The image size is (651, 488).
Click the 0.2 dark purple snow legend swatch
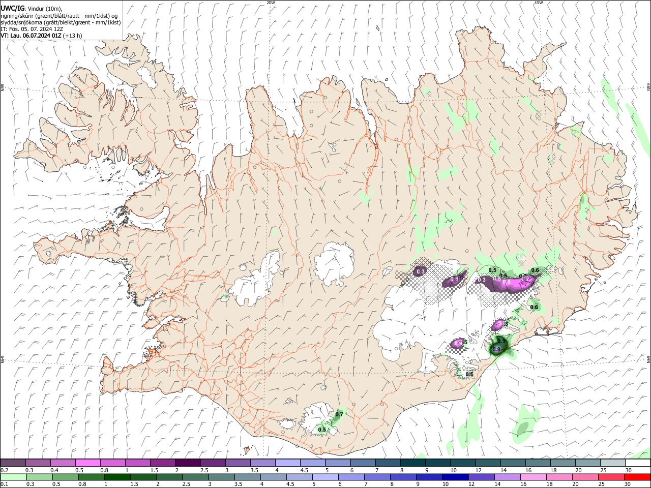coord(13,463)
